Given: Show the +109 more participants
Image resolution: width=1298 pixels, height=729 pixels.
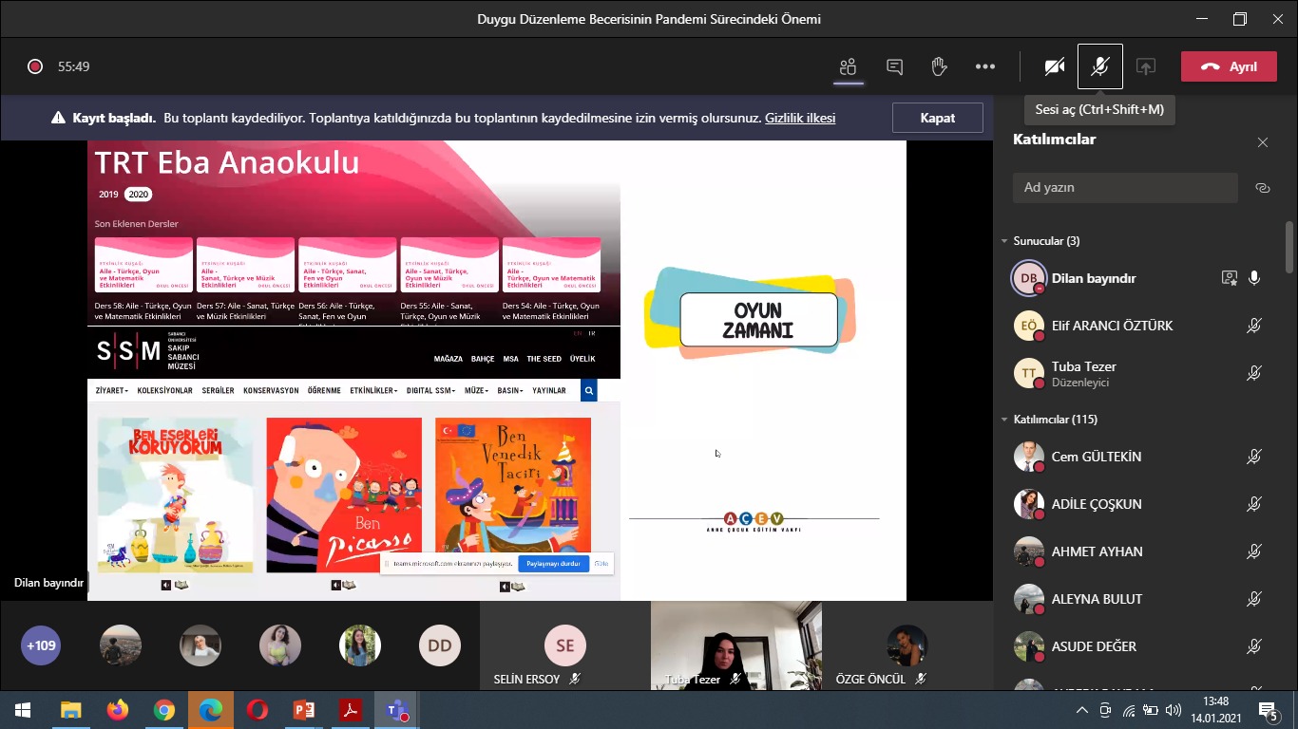Looking at the screenshot, I should pos(41,646).
